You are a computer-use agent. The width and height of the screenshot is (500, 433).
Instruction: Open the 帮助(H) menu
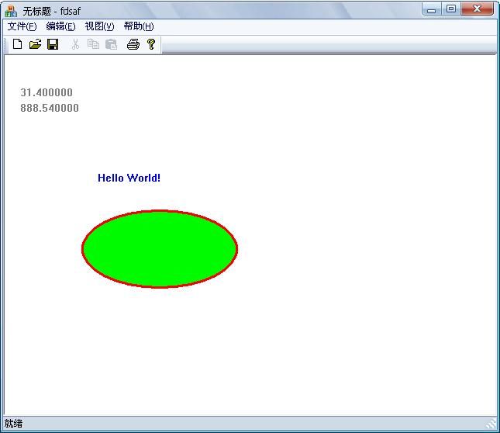pos(139,26)
